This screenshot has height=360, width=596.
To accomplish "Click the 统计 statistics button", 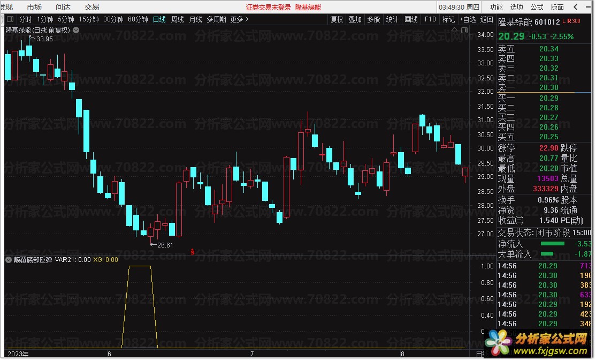I will click(392, 19).
